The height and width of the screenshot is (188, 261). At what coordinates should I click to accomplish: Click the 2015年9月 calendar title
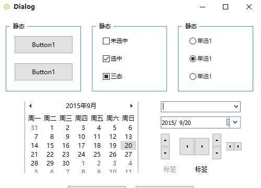81,105
